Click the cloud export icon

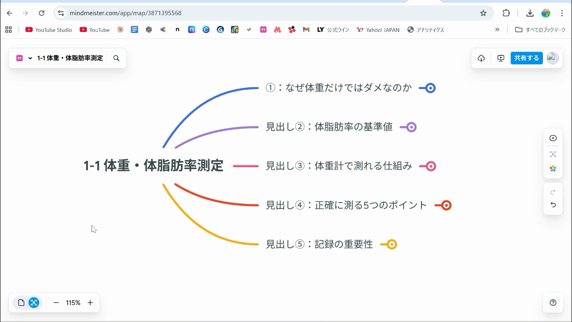coord(481,58)
